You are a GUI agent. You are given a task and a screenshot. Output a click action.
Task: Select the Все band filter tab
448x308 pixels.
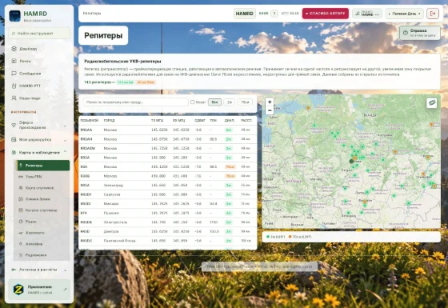click(214, 102)
